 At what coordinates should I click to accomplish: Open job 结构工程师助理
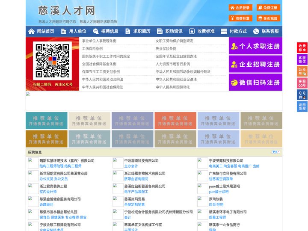tap(51, 166)
